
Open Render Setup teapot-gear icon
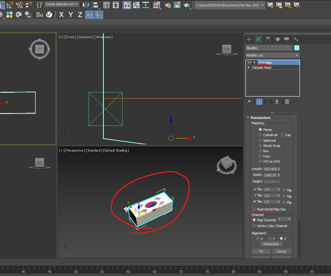pyautogui.click(x=168, y=5)
